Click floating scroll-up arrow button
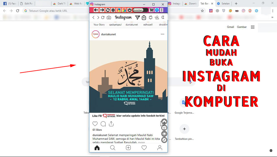The image size is (277, 157). (164, 122)
